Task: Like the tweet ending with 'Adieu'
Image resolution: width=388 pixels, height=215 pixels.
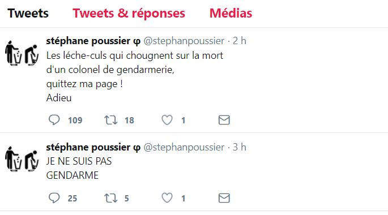Action: tap(167, 120)
